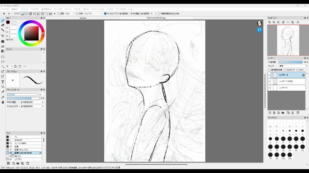Click the black foreground color swatch
Screen dimensions: 309x173
point(8,22)
